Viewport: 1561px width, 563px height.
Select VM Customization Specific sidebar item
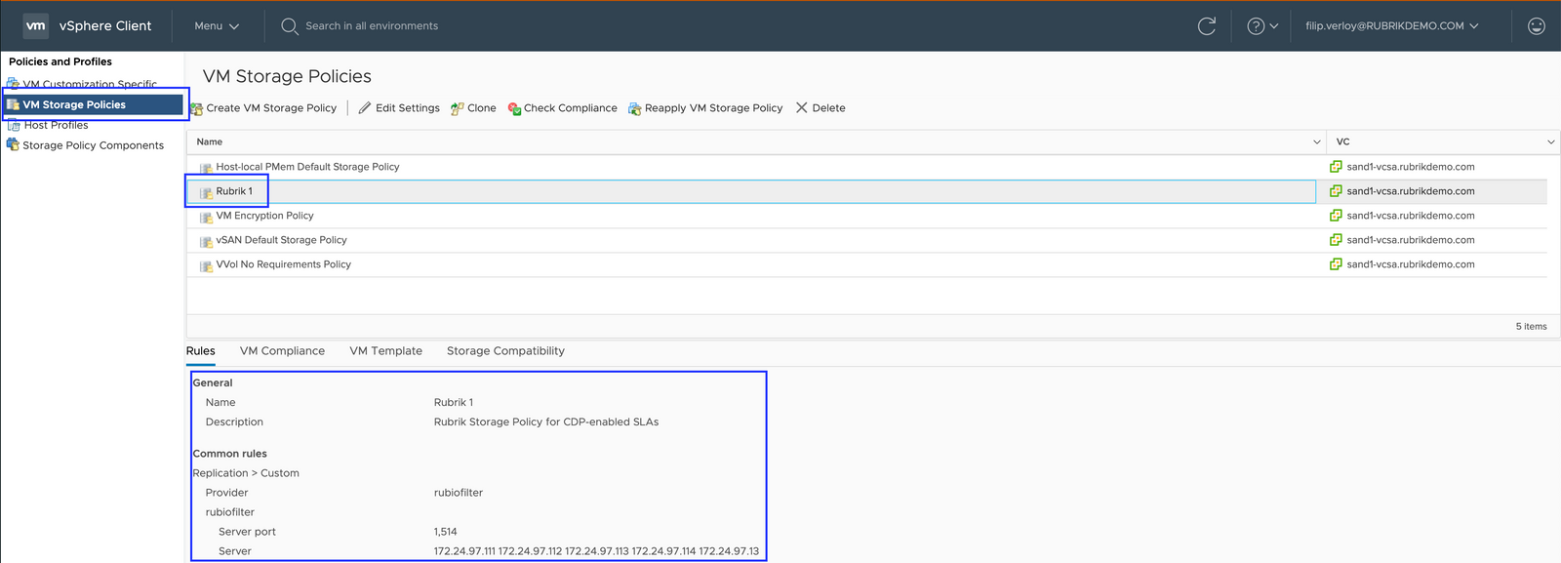[90, 84]
